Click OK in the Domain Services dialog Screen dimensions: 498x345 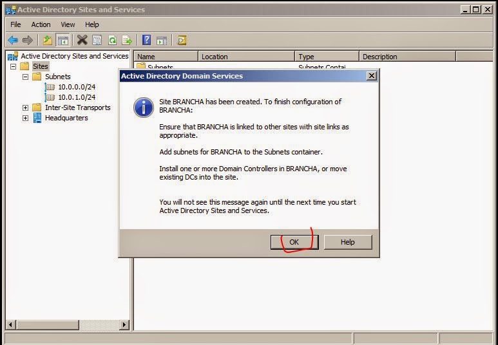pyautogui.click(x=294, y=242)
